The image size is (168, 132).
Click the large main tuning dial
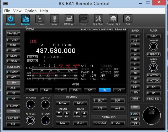click(151, 115)
